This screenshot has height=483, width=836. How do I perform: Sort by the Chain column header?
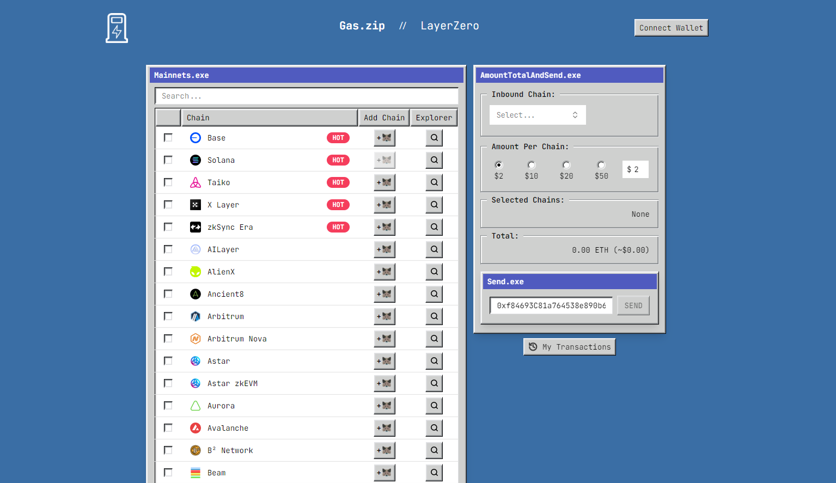[269, 118]
